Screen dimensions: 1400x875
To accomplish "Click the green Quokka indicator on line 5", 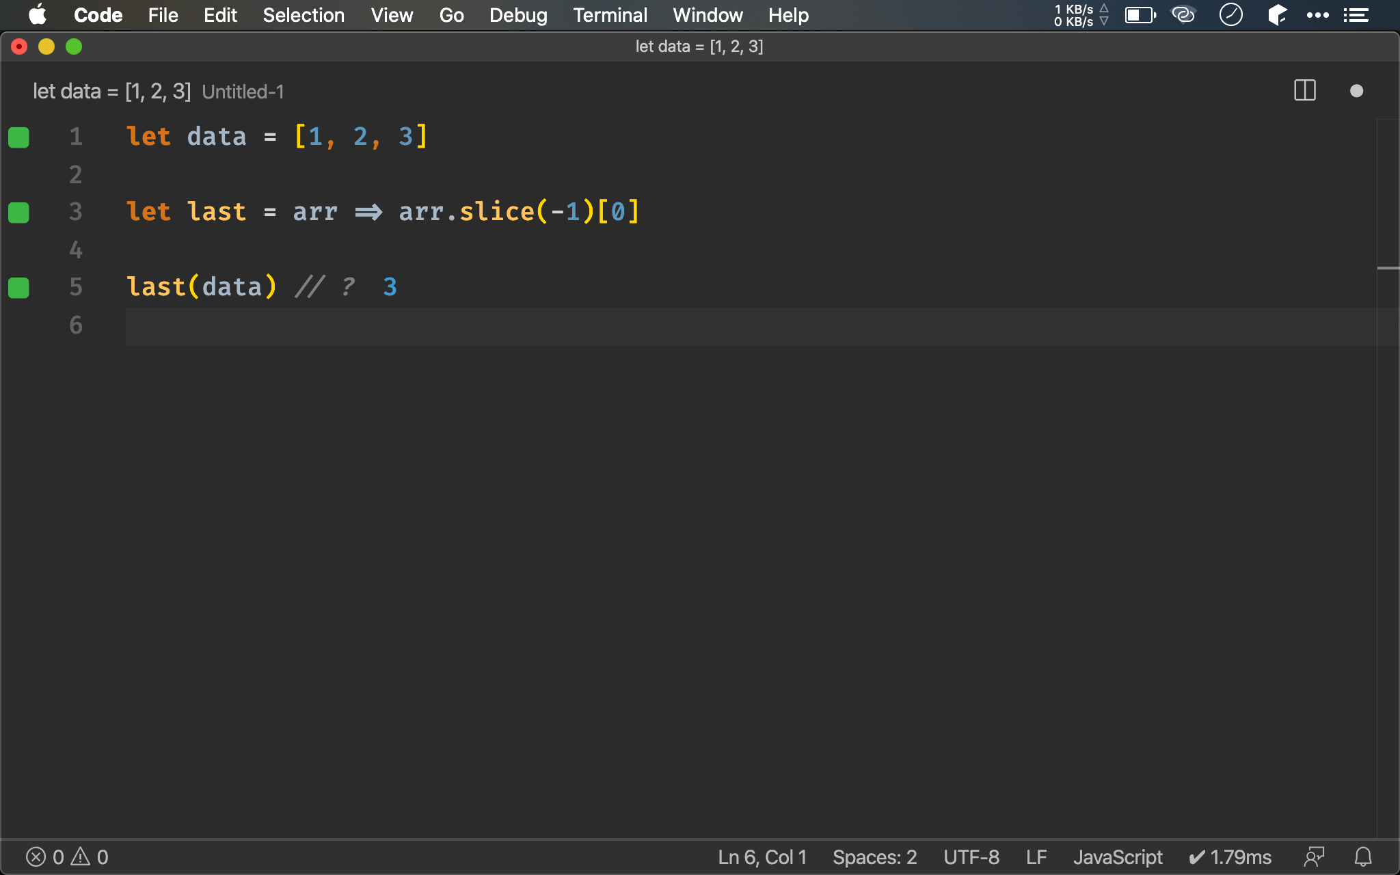I will pos(18,288).
